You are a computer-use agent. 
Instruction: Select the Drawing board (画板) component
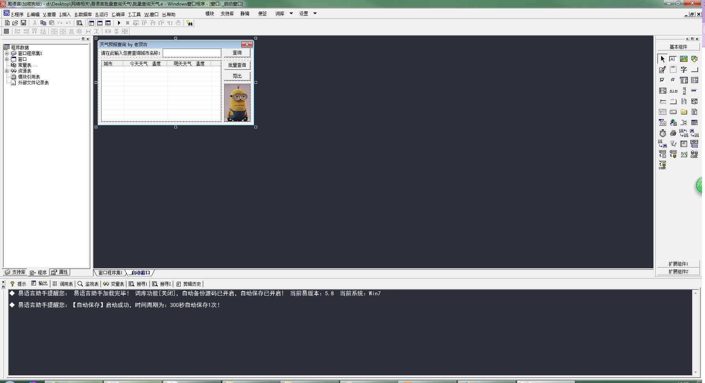pyautogui.click(x=662, y=69)
